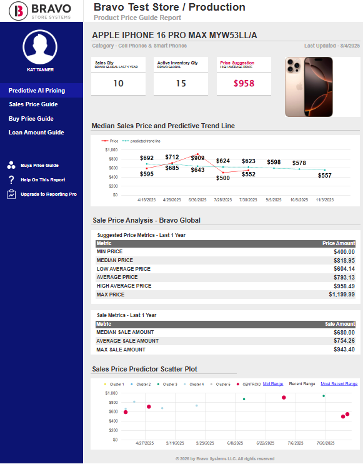This screenshot has height=464, width=363.
Task: Click the 7/20/2025 scatter axis date
Action: tap(326, 443)
